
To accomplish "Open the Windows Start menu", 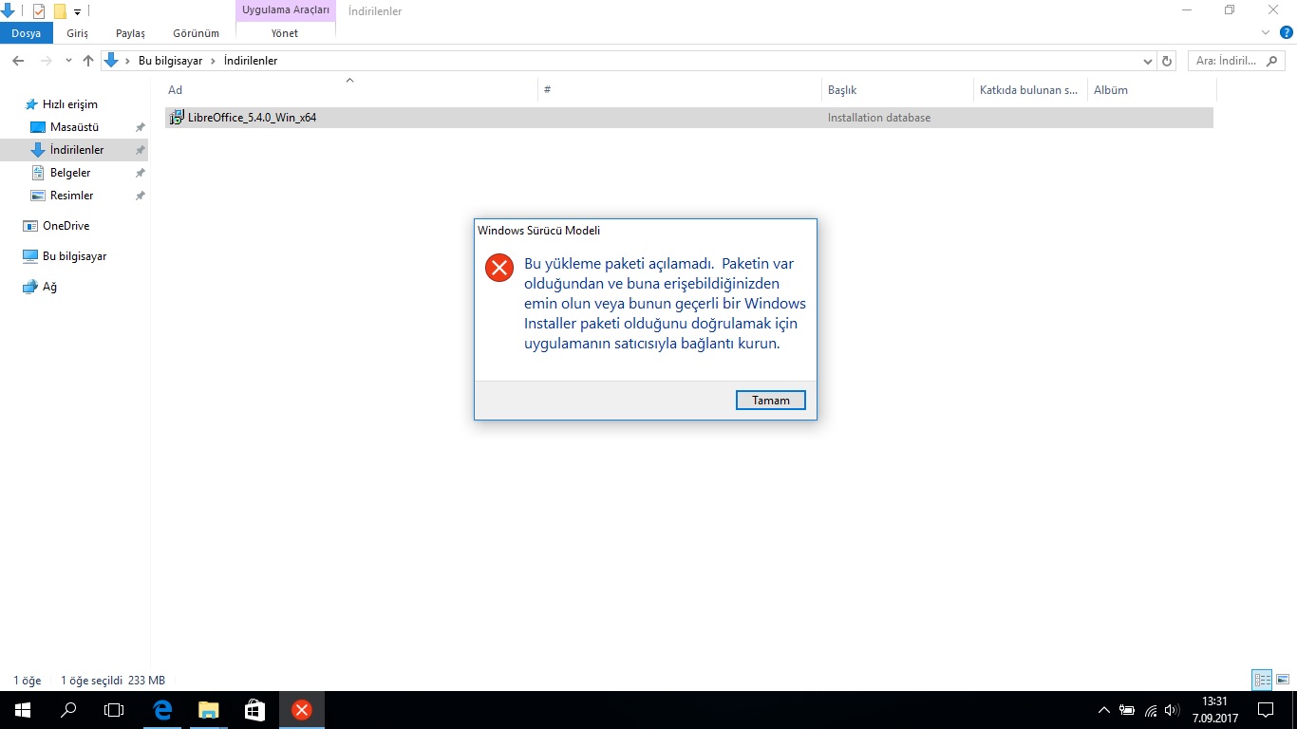I will pos(22,710).
